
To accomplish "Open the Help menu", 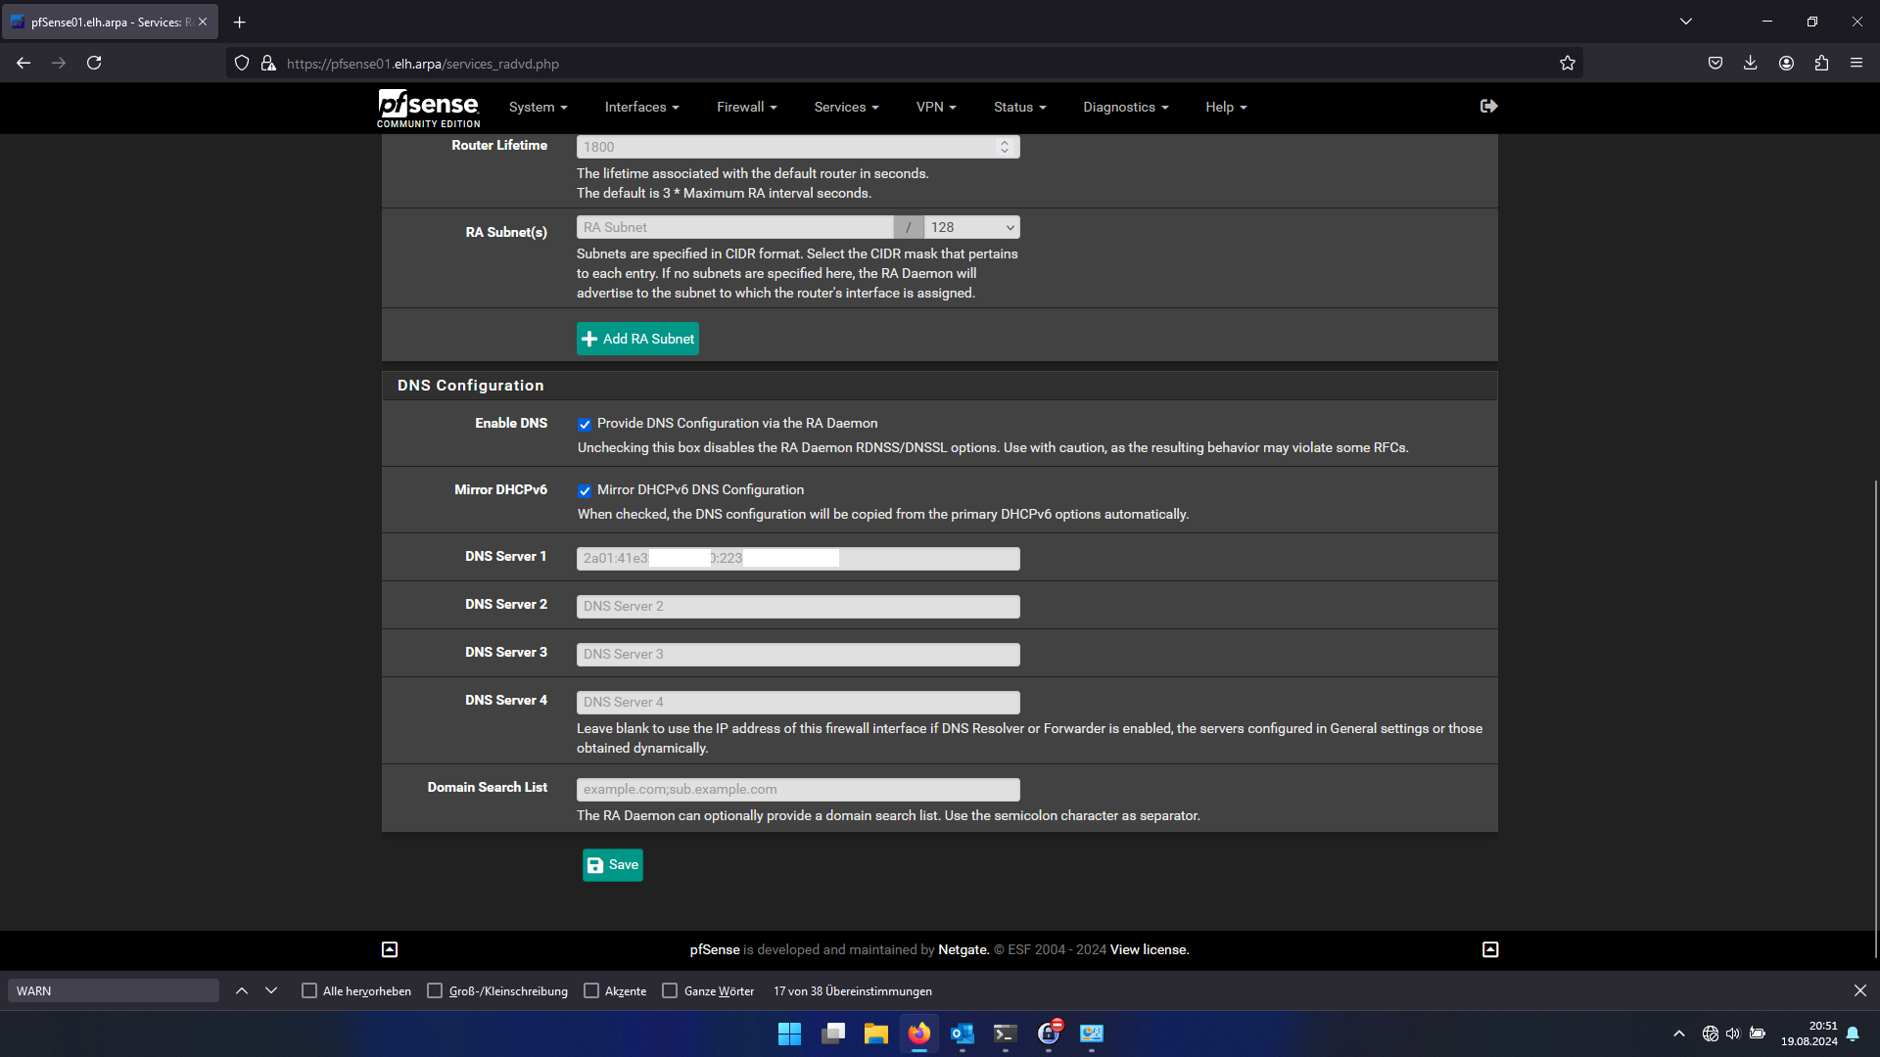I will click(x=1226, y=107).
